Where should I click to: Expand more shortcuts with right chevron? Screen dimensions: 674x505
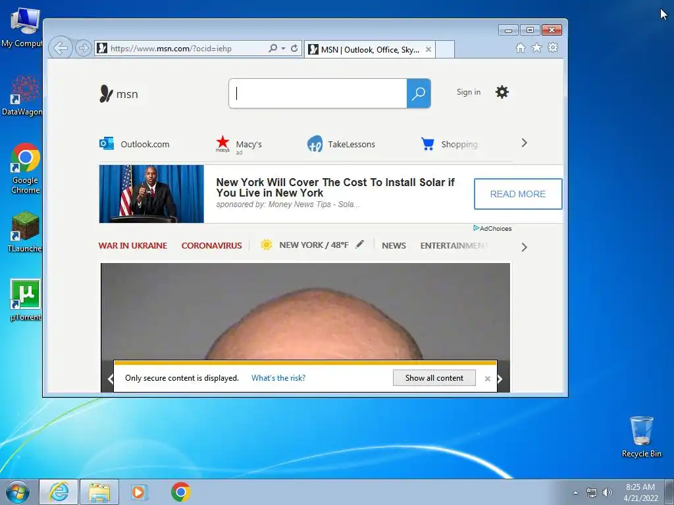[x=524, y=143]
